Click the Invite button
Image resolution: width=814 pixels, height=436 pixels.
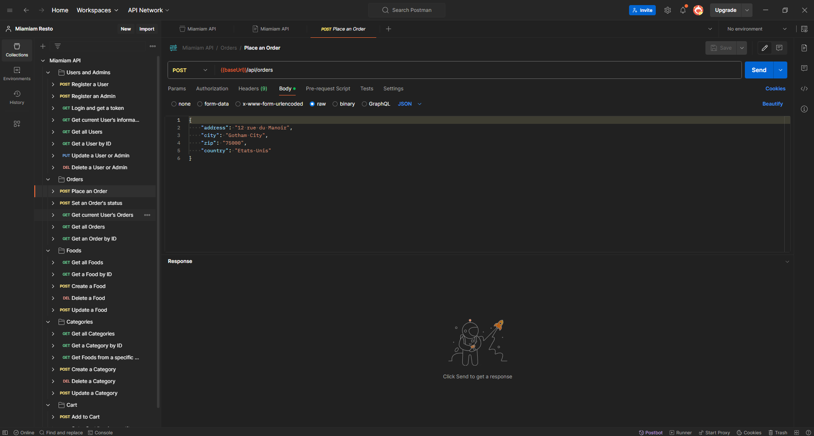pyautogui.click(x=642, y=10)
